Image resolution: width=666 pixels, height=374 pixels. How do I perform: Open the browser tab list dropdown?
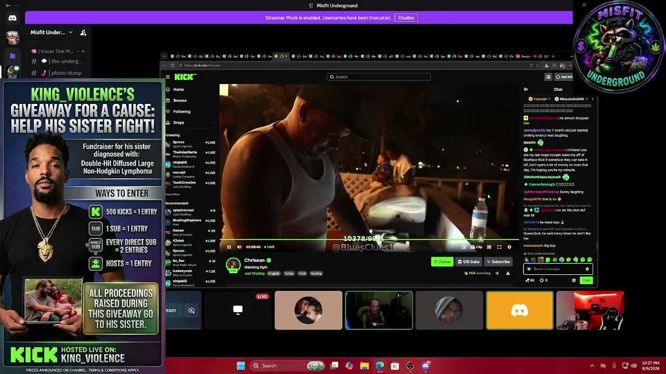tap(164, 56)
